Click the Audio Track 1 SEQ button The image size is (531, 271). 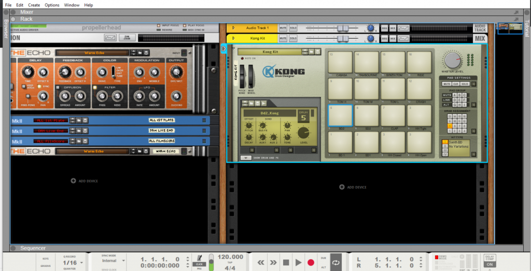tap(384, 28)
